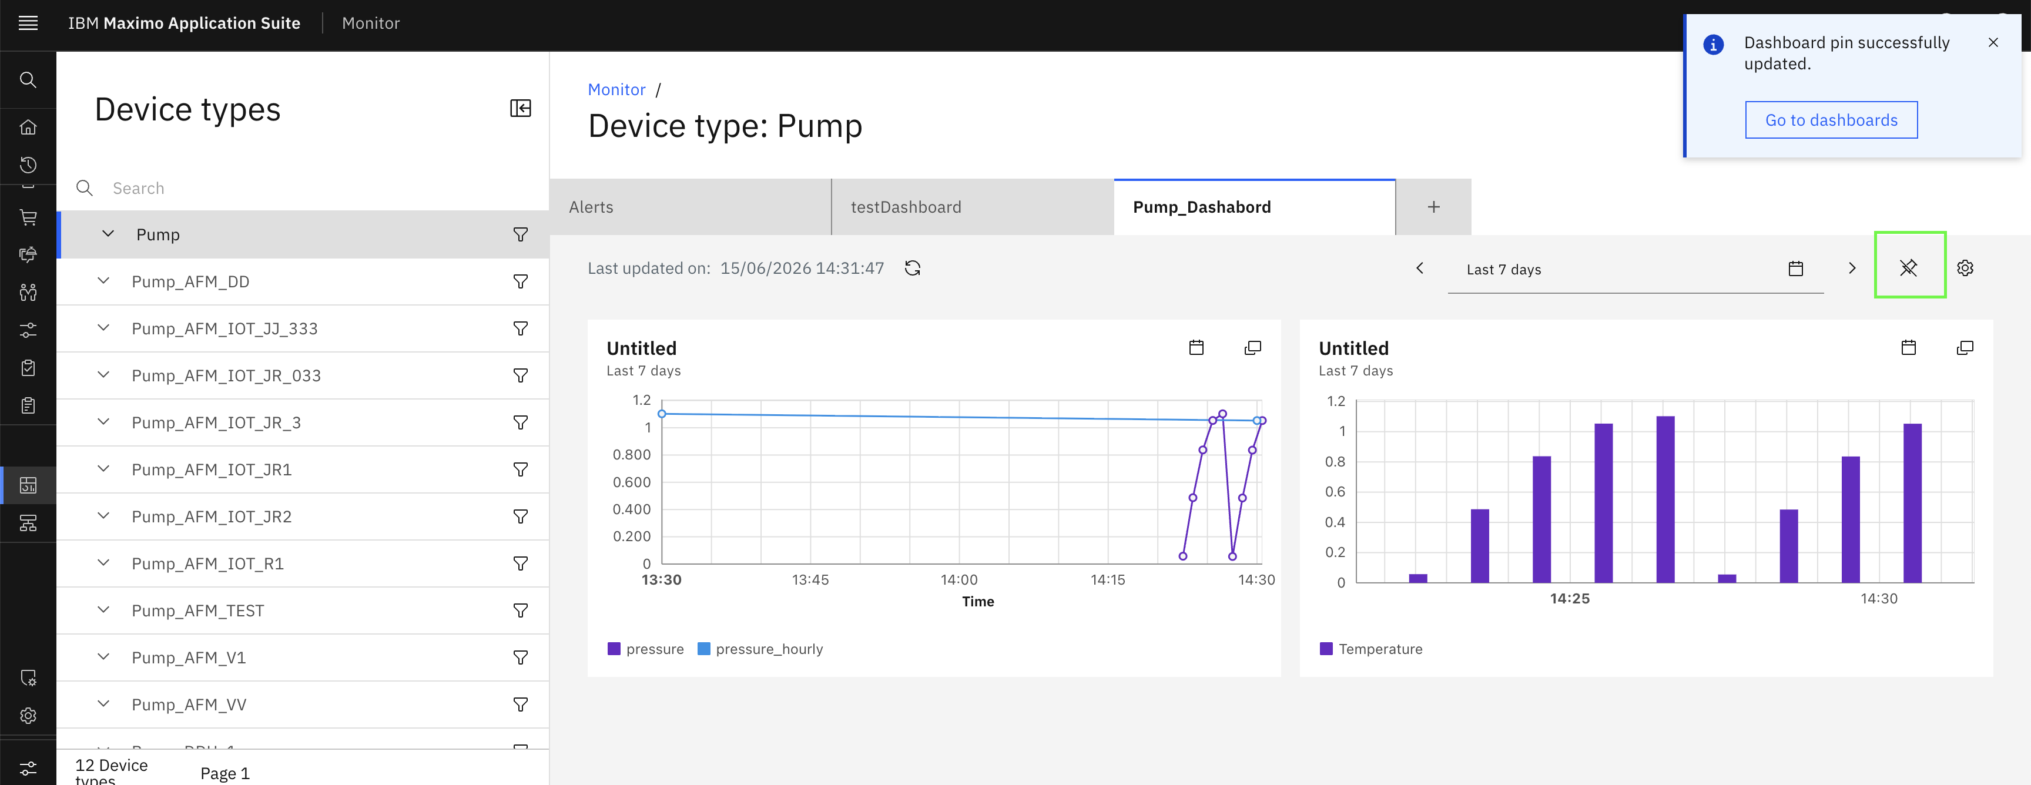Expand the Pump_AFM_DD tree item
2031x785 pixels.
click(103, 281)
